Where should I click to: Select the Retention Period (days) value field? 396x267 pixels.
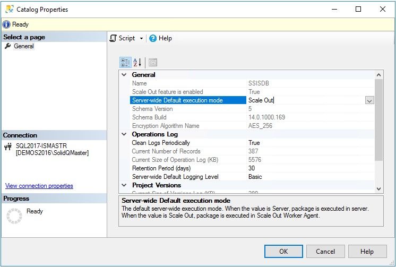coord(308,168)
